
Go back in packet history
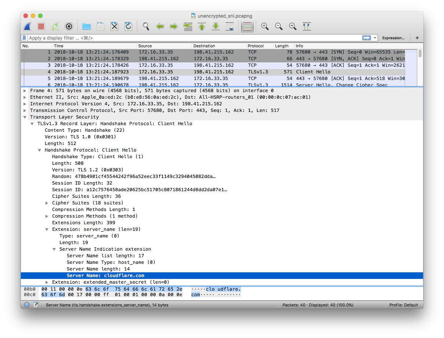tap(160, 26)
